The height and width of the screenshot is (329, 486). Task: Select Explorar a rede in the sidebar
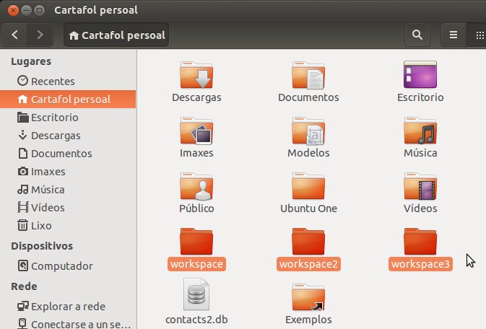coord(68,307)
